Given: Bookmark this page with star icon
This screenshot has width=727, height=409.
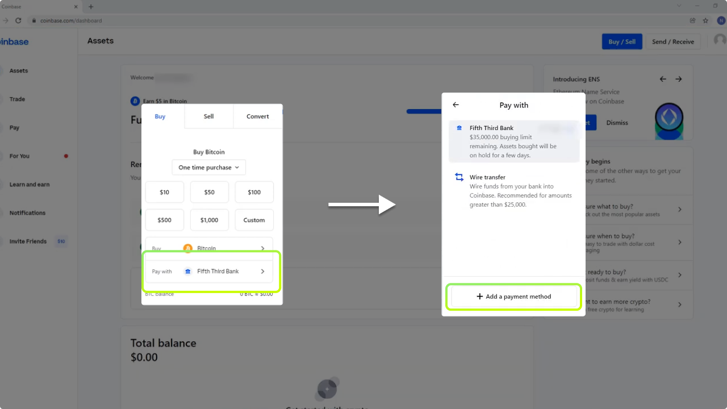Looking at the screenshot, I should (x=705, y=20).
